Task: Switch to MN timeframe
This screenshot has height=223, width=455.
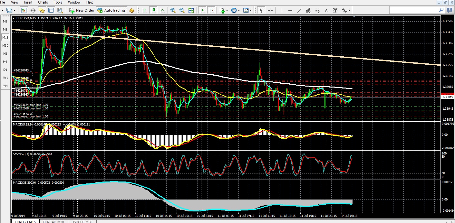Action: 5,86
